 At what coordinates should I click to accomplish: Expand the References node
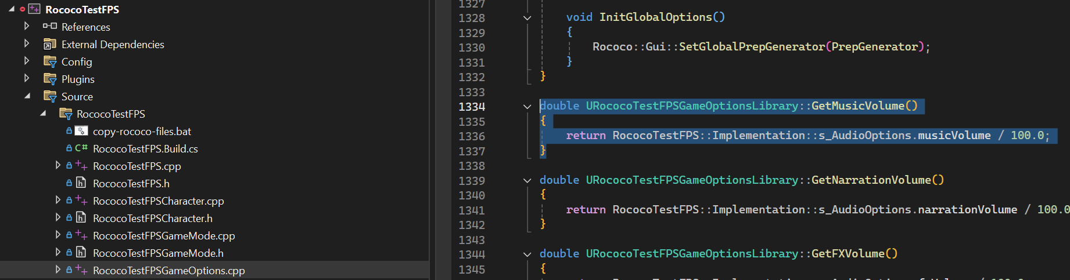coord(27,26)
